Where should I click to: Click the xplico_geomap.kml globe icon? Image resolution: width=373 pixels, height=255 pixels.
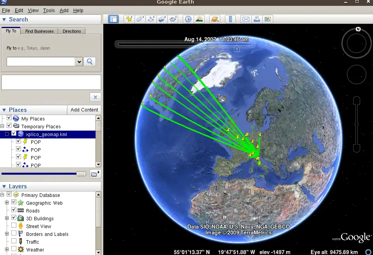point(21,134)
